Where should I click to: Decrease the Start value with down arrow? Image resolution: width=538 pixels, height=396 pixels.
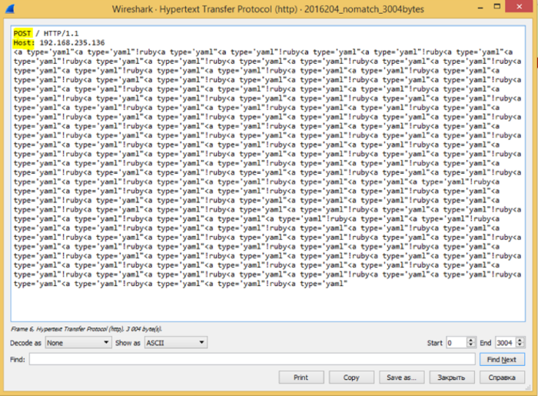471,345
